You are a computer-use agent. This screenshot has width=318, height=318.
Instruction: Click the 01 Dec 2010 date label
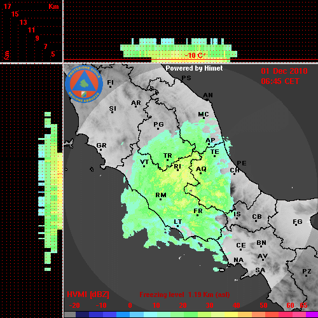(284, 71)
